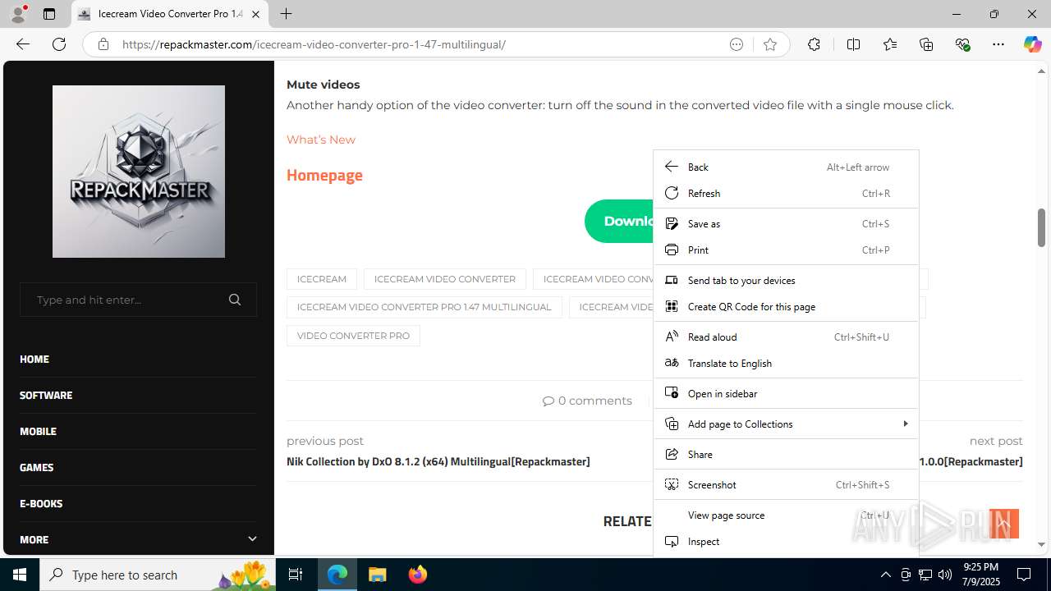The image size is (1051, 591).
Task: Open the Extensions puzzle icon
Action: pos(814,44)
